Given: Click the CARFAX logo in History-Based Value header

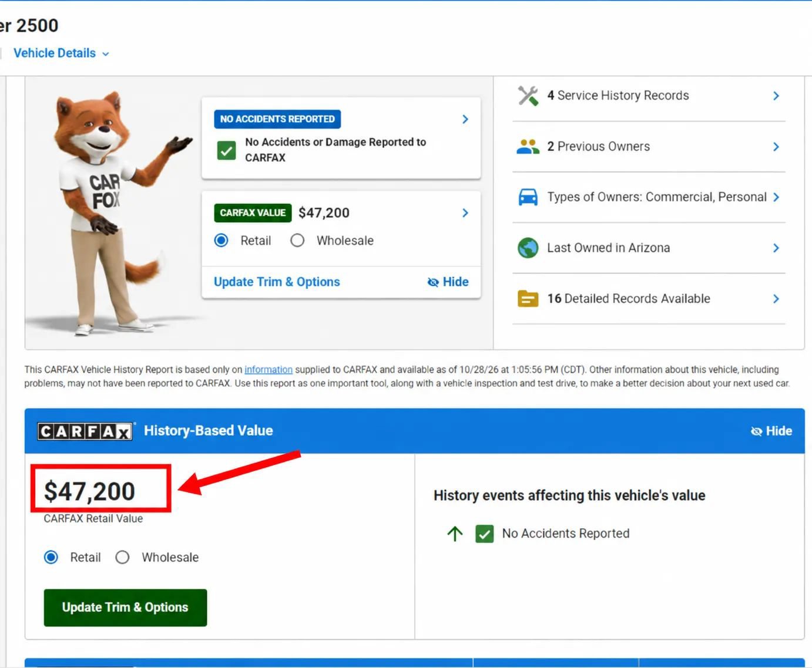Looking at the screenshot, I should [85, 431].
